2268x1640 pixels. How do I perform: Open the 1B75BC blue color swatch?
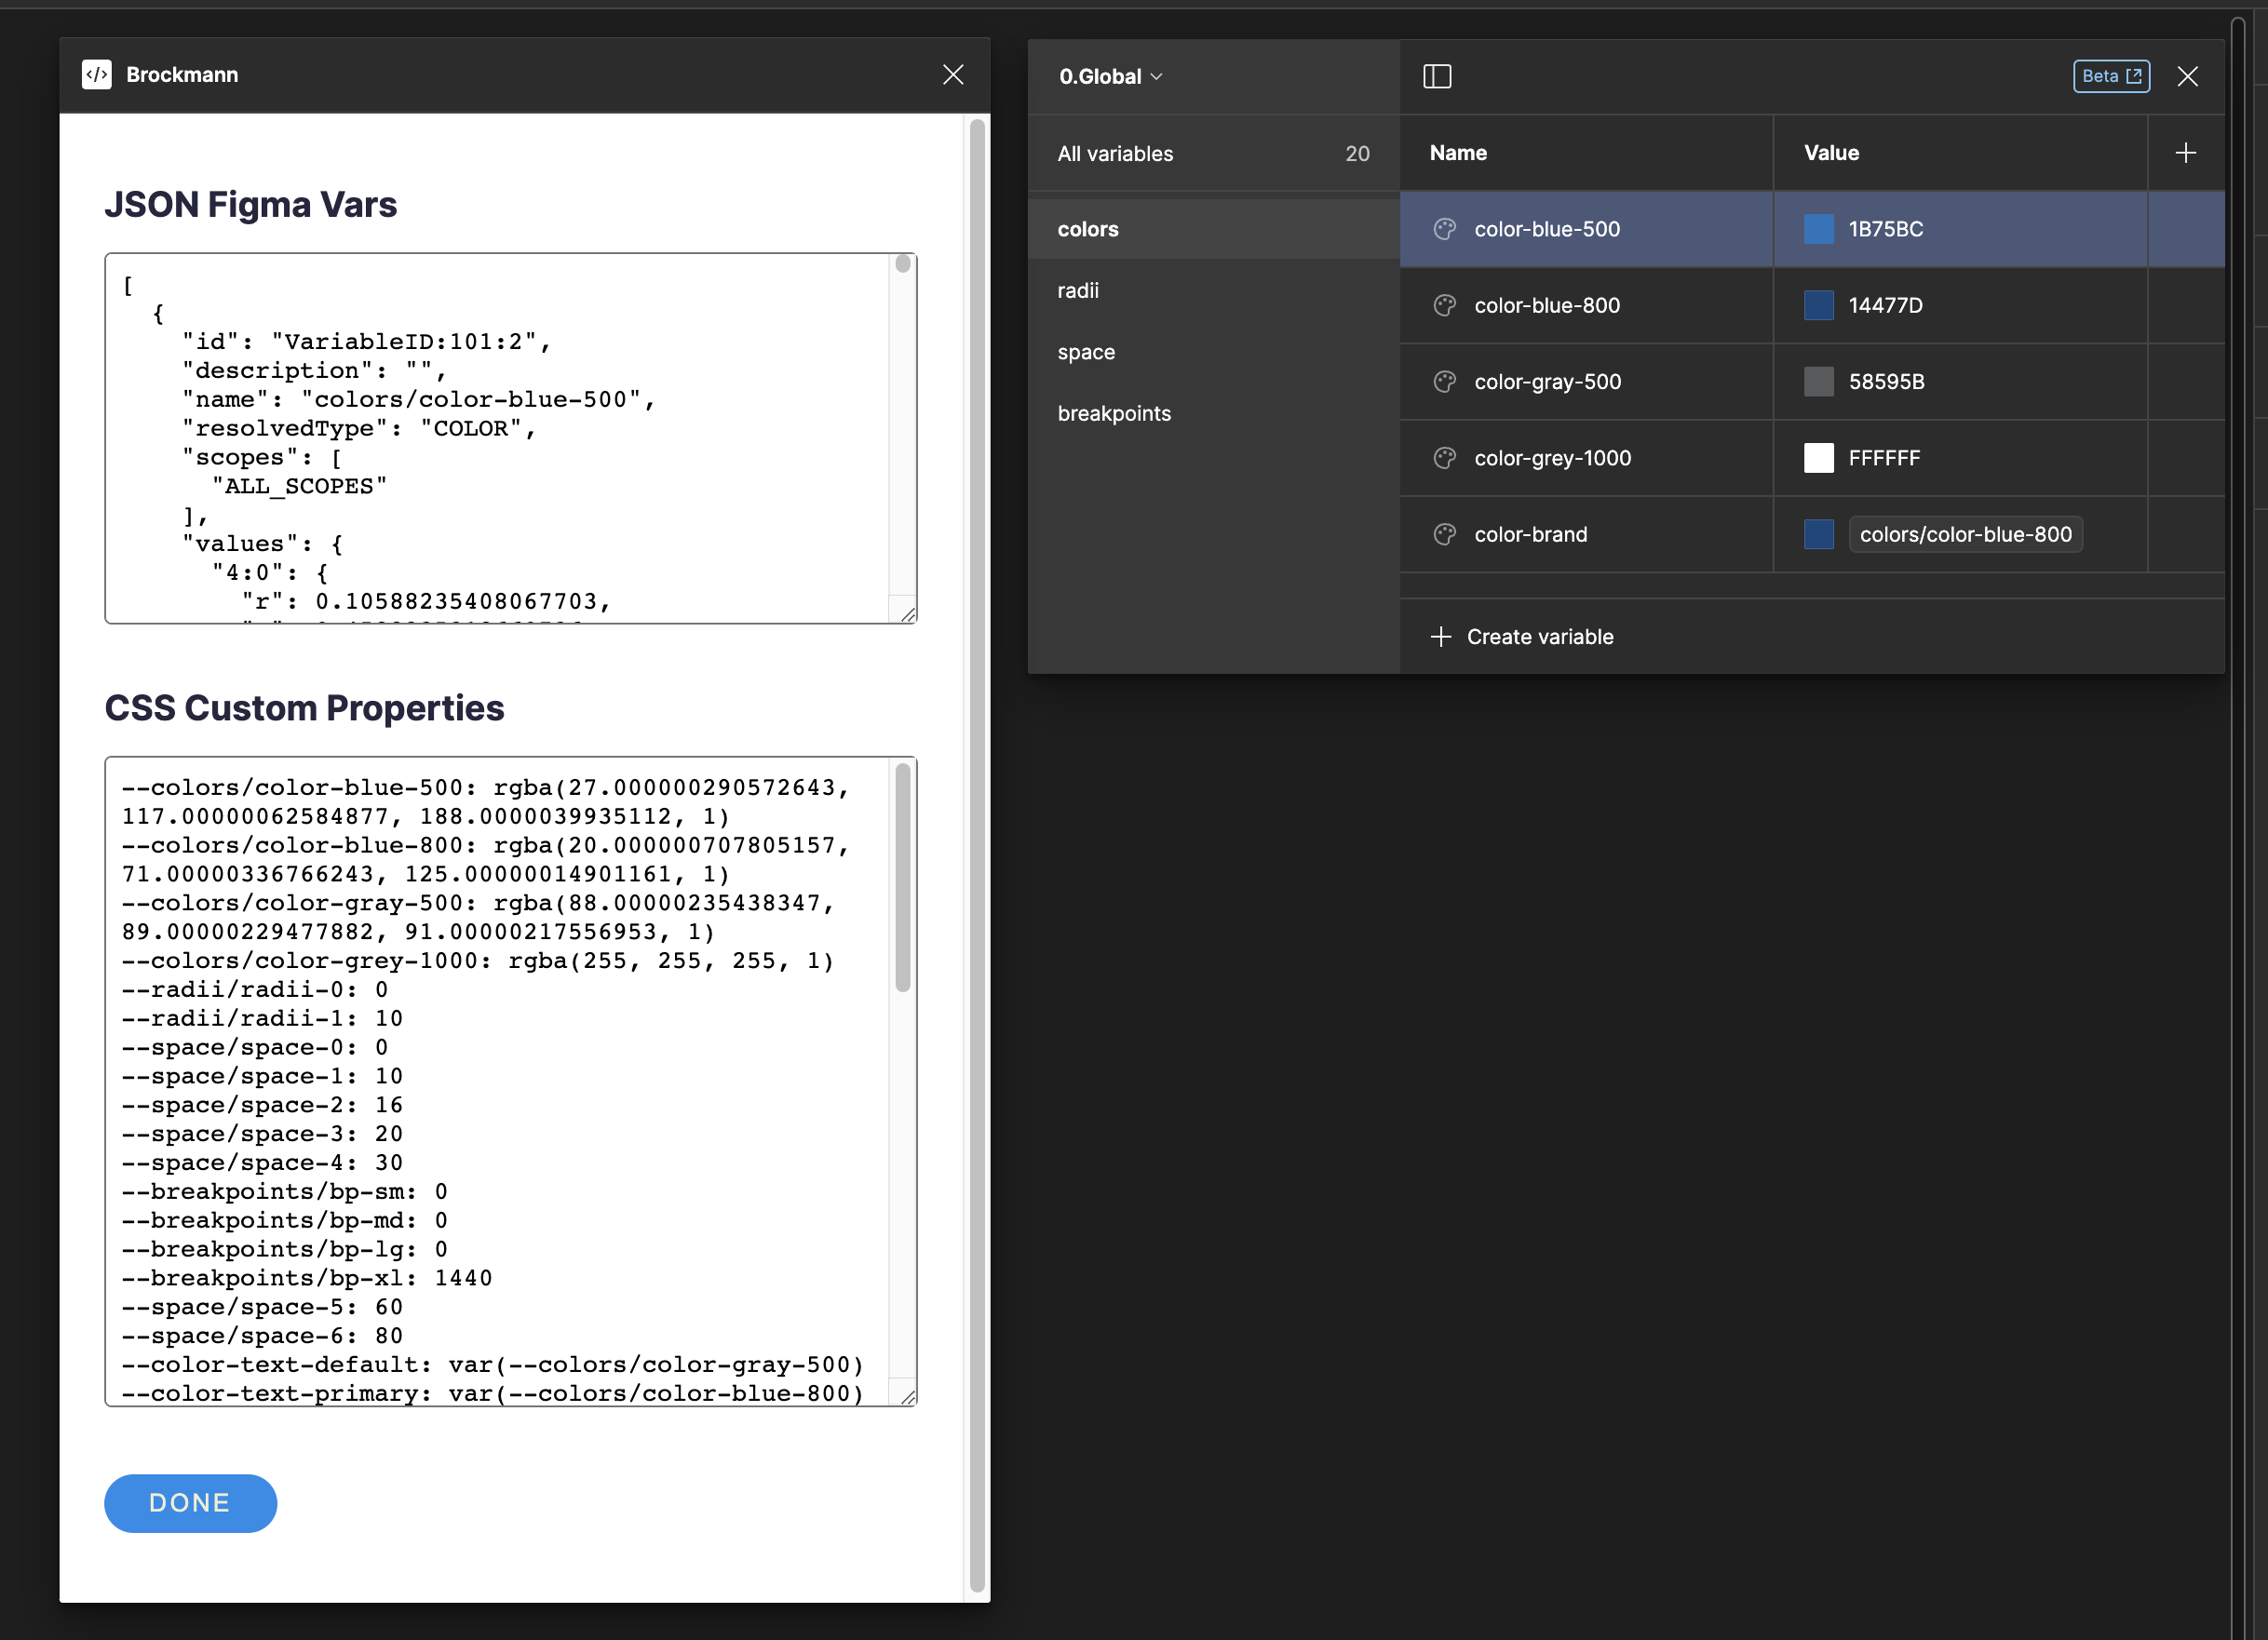click(1818, 229)
